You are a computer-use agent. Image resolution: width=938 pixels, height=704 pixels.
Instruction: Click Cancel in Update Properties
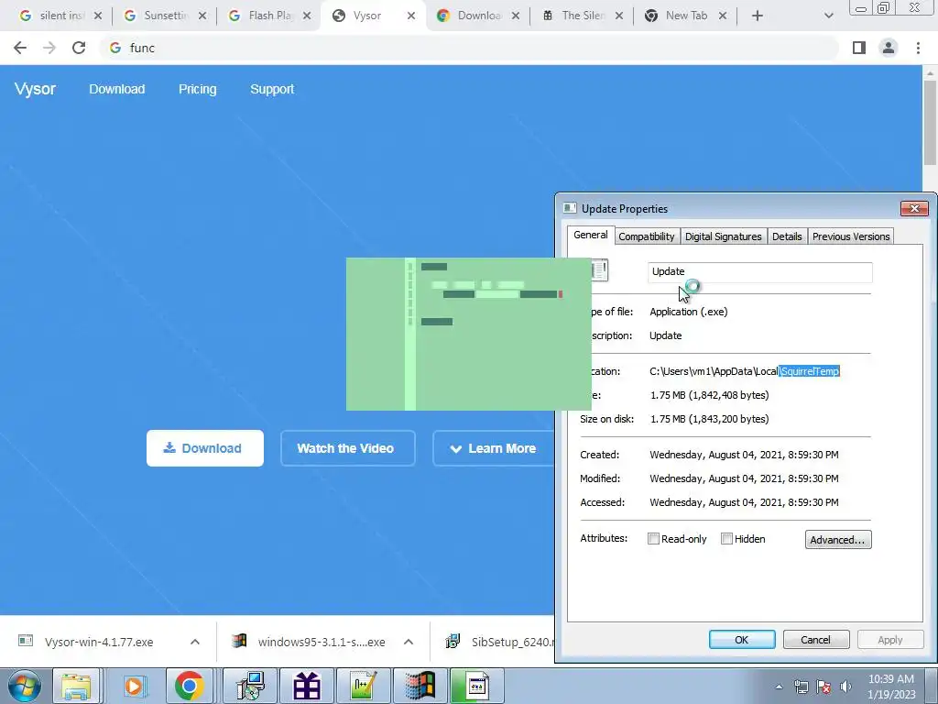tap(815, 639)
